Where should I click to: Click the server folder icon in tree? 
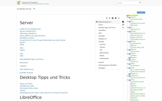coord(129,80)
